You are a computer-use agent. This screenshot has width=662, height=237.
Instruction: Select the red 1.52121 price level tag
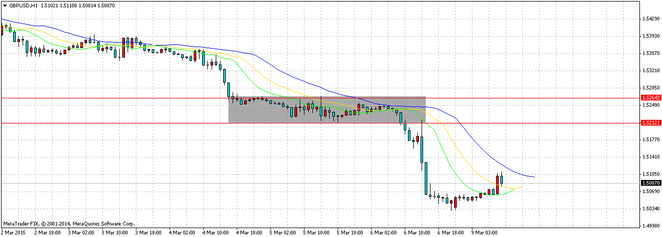tap(650, 123)
